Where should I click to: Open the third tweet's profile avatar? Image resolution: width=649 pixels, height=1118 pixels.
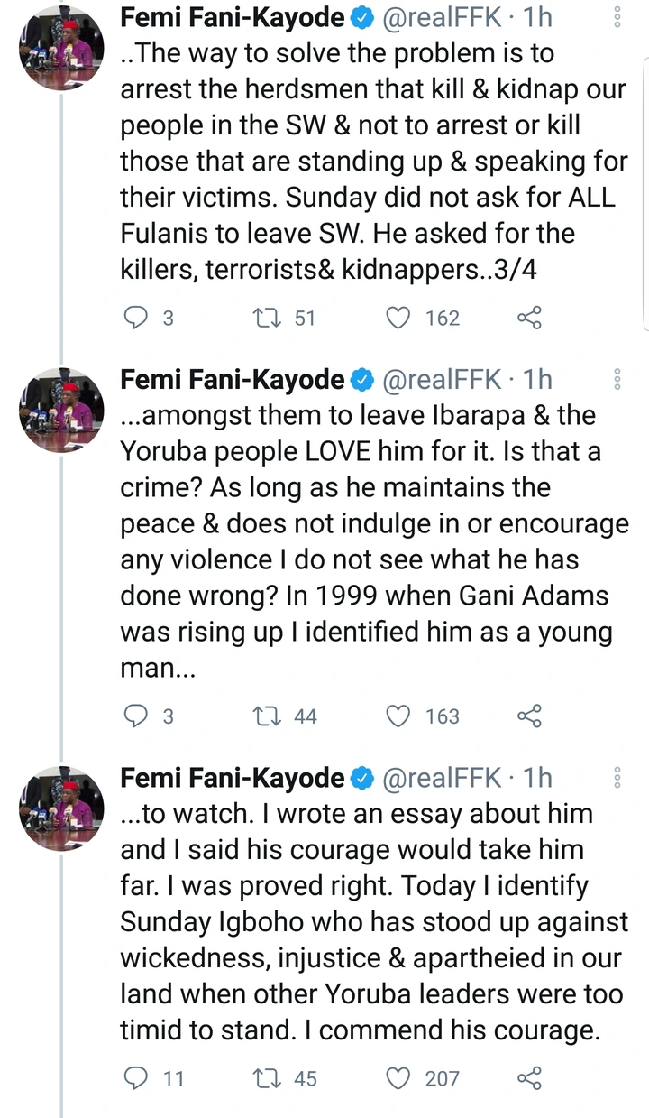[61, 806]
